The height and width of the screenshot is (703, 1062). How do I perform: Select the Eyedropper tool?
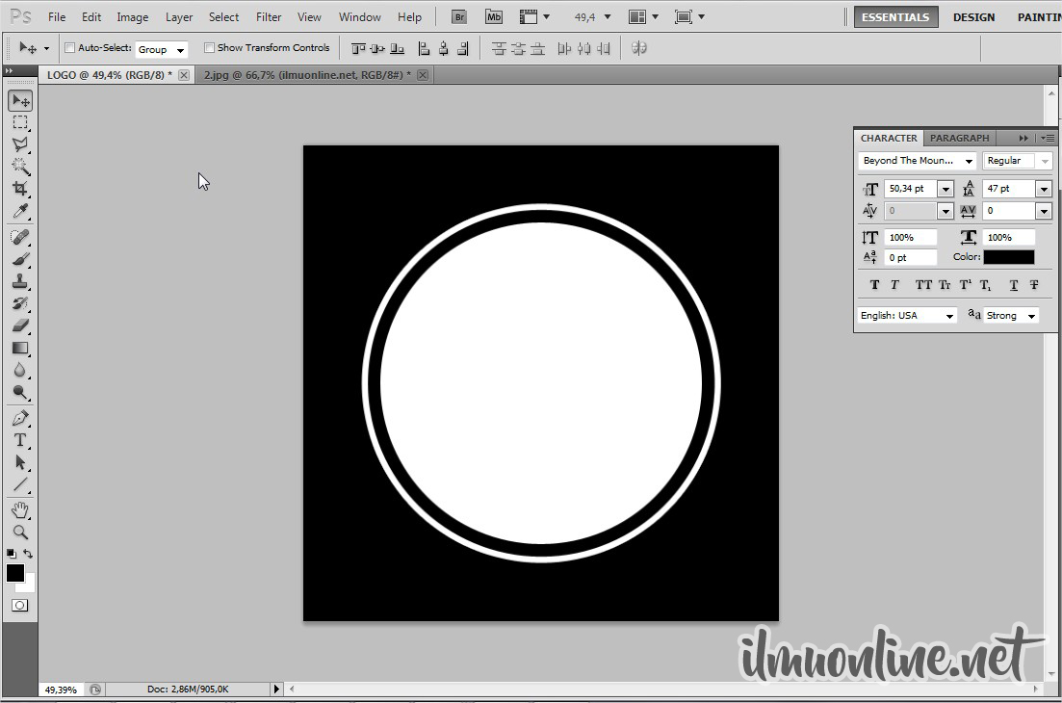tap(19, 211)
